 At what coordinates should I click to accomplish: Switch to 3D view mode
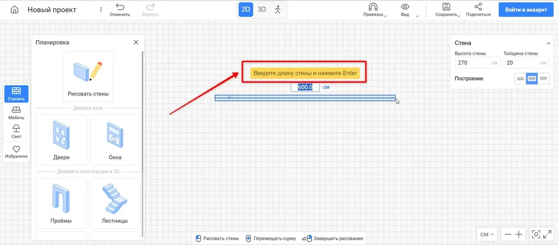pyautogui.click(x=262, y=9)
